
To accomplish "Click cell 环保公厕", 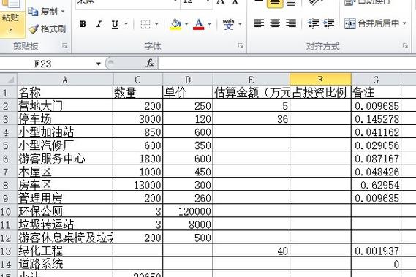I will pos(65,211).
